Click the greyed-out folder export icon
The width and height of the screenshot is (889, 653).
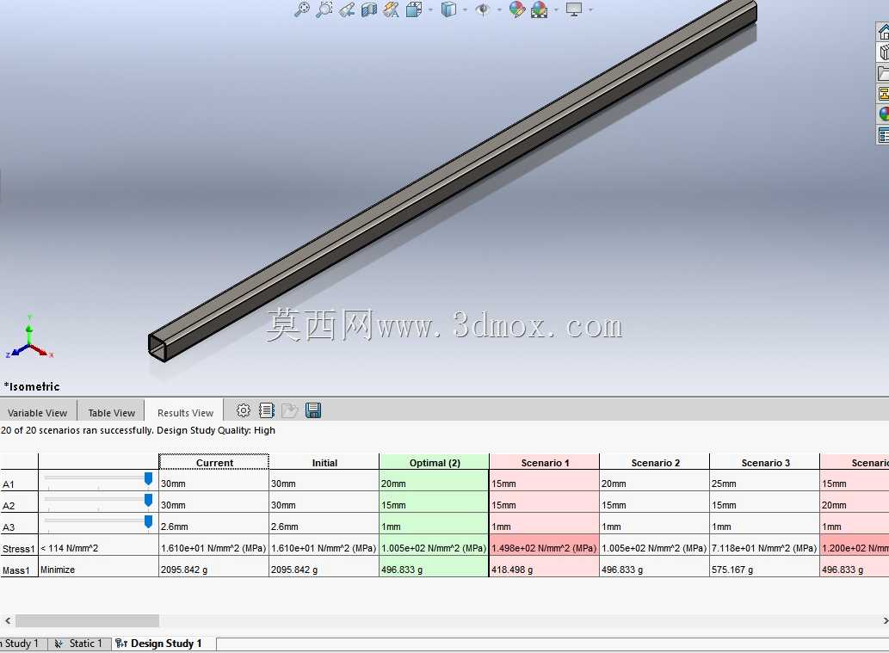coord(290,410)
